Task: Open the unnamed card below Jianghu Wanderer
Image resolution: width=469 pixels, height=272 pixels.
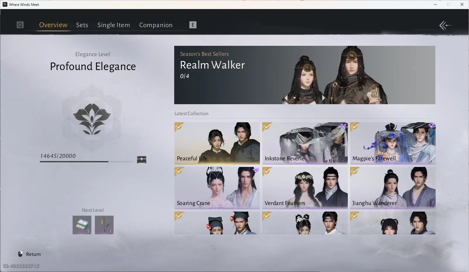Action: point(393,223)
